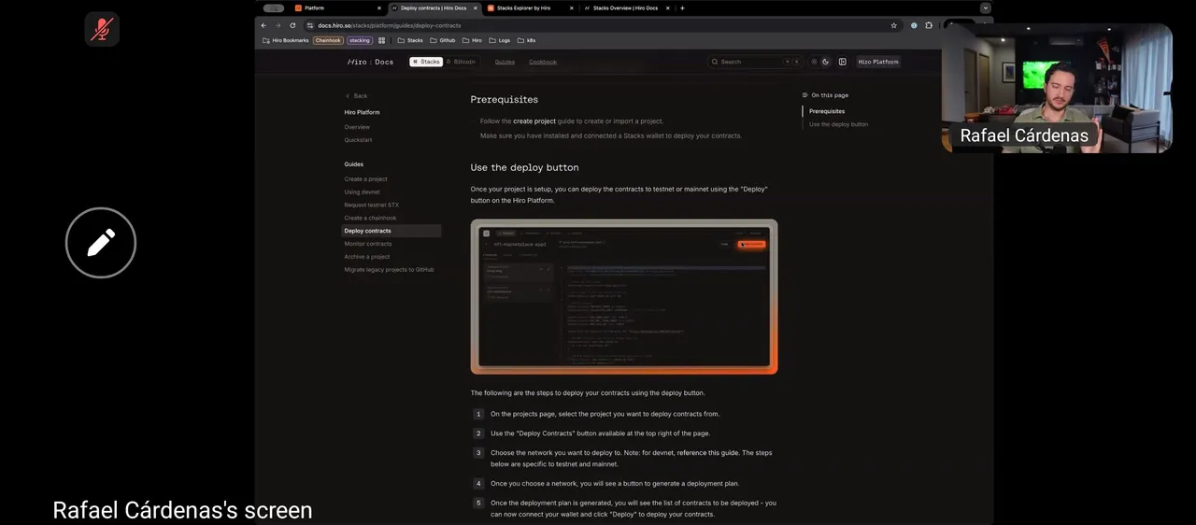Open the apps grid bookmark icon
The width and height of the screenshot is (1196, 525).
[381, 40]
